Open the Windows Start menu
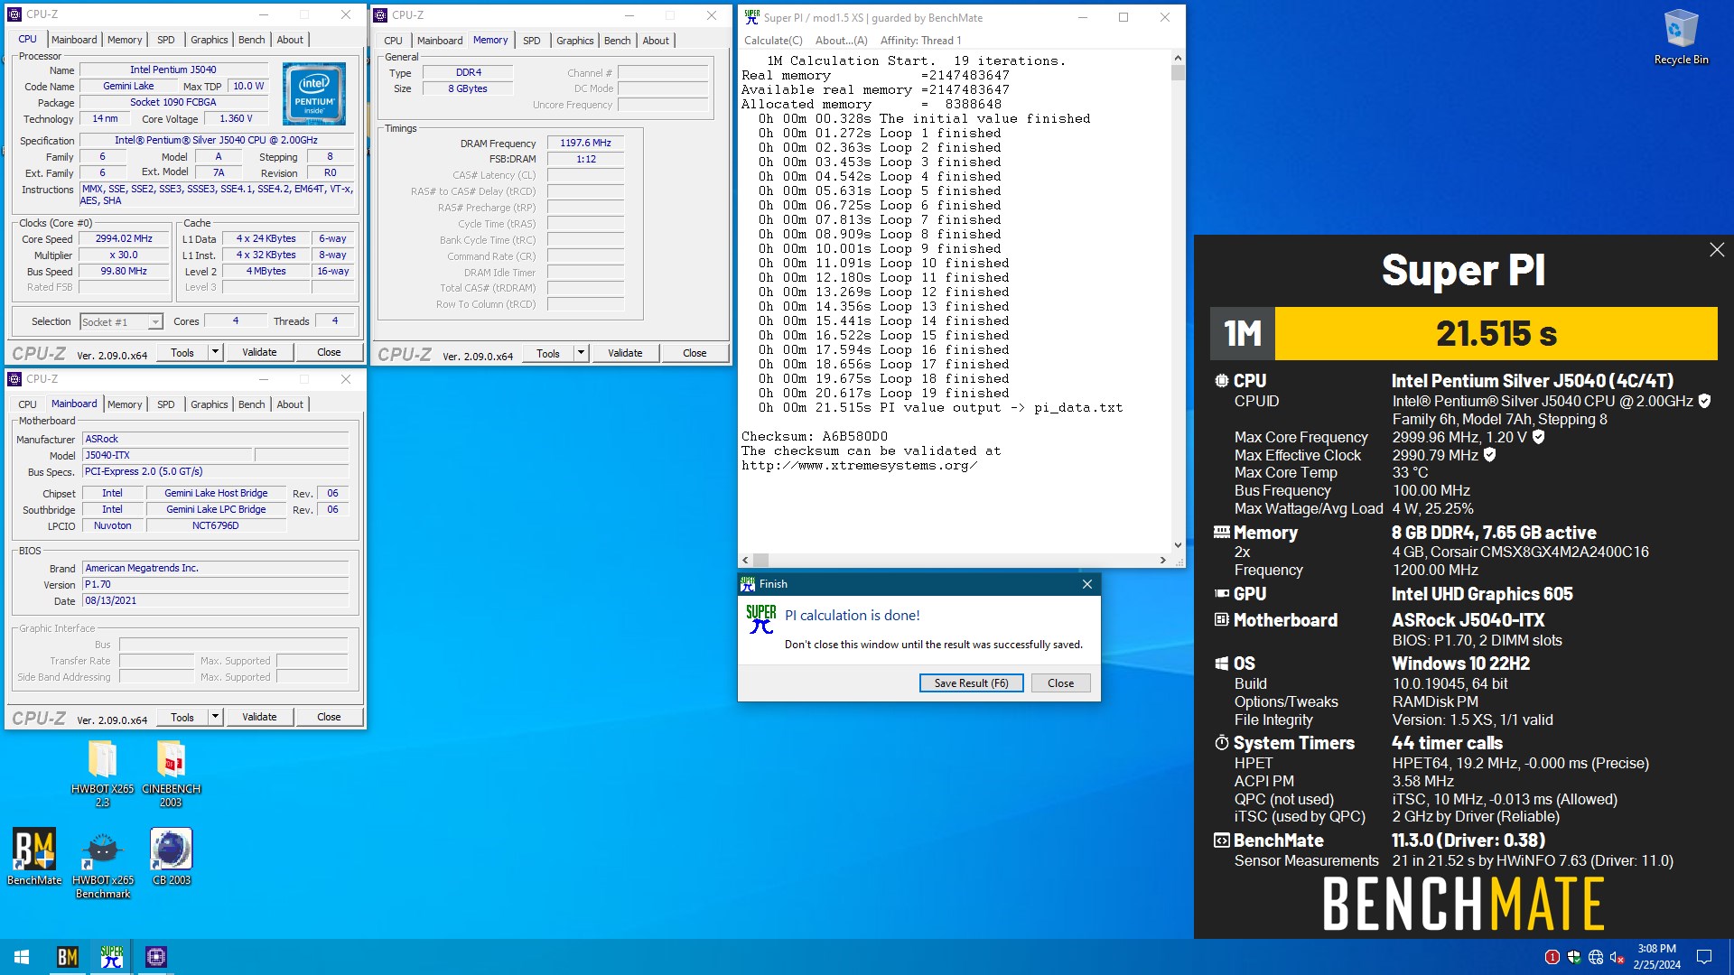Viewport: 1734px width, 975px height. click(22, 957)
